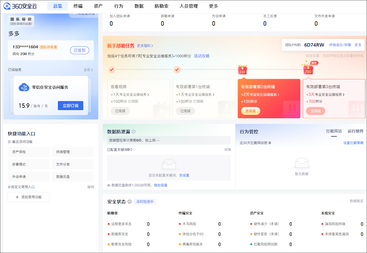Click the clock icon beside 最近访问功能

9,142
